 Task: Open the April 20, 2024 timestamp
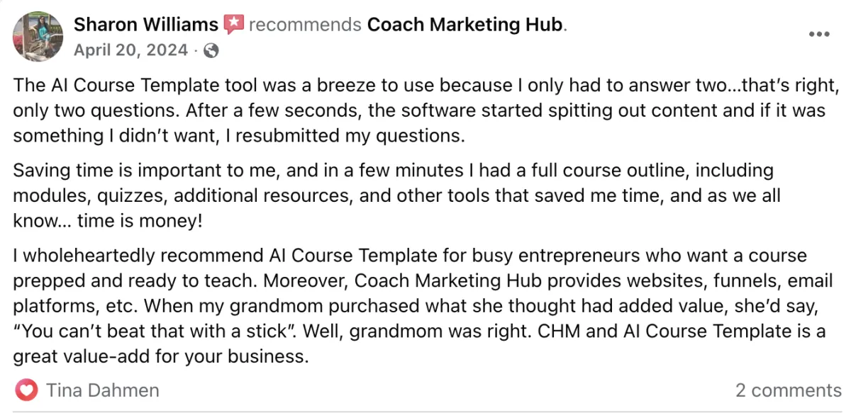tap(131, 50)
